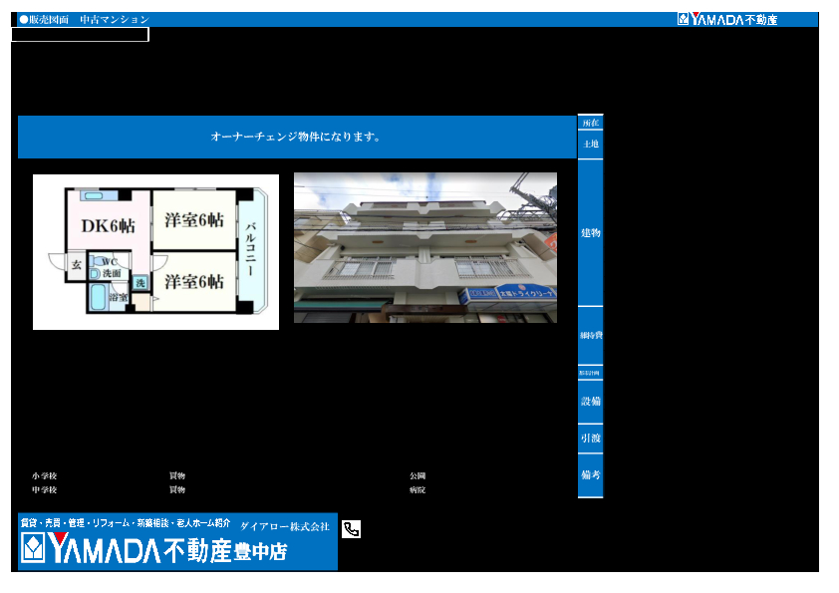The height and width of the screenshot is (593, 839).
Task: Select the 設備 section label
Action: [590, 402]
